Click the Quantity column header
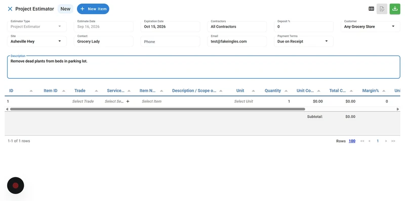 coord(273,91)
